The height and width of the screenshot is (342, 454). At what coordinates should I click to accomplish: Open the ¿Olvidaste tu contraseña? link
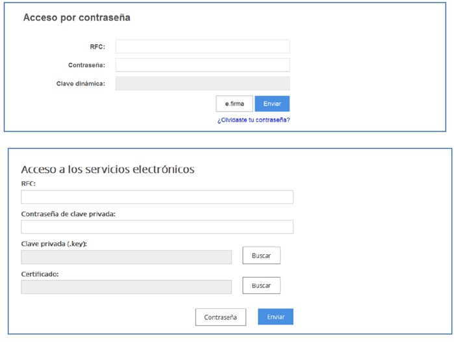(x=253, y=120)
